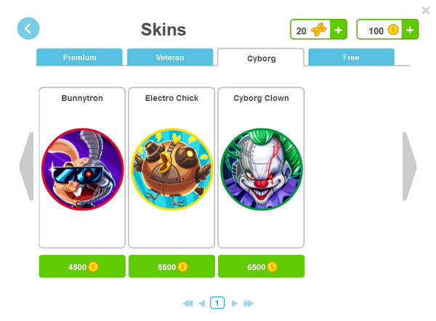Viewport: 436px width, 321px height.
Task: Select the Cyborg tab
Action: coord(261,57)
